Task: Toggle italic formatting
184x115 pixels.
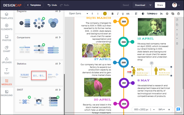Action: [x=118, y=14]
